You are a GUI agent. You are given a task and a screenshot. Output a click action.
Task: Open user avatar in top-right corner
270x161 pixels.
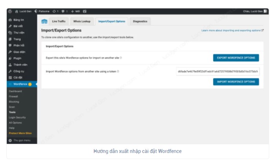tap(265, 11)
